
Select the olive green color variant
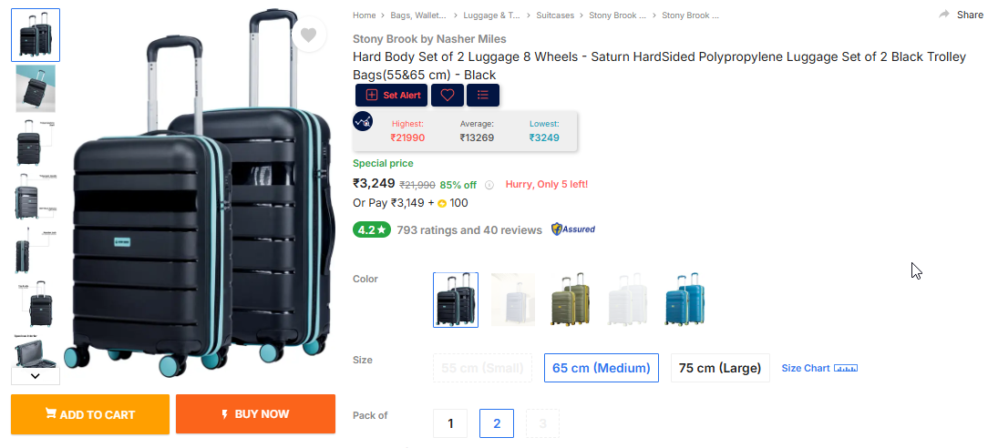[x=571, y=300]
